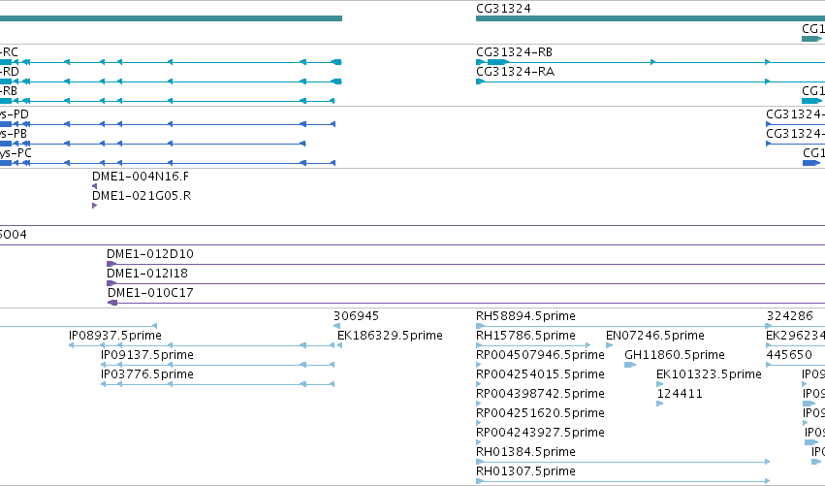Select the GH11860.5prime EST glyph

click(x=630, y=365)
